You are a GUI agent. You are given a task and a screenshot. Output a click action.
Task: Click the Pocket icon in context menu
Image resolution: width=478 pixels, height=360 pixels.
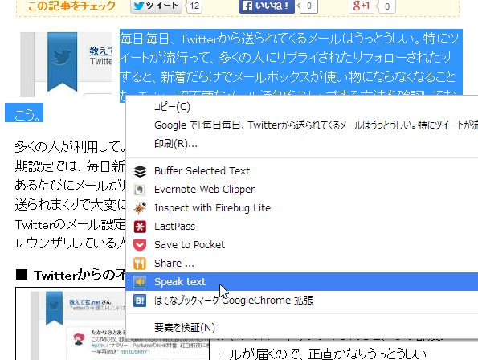pos(140,245)
